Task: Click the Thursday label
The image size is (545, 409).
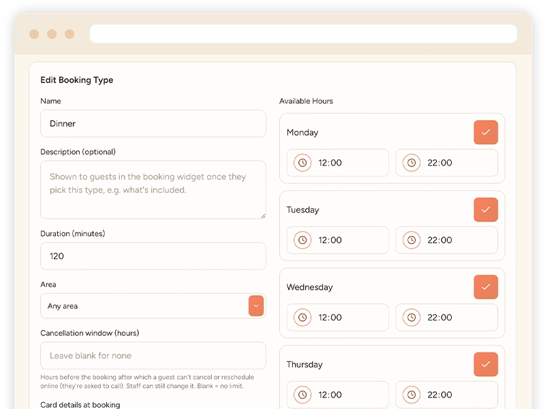Action: click(x=305, y=365)
